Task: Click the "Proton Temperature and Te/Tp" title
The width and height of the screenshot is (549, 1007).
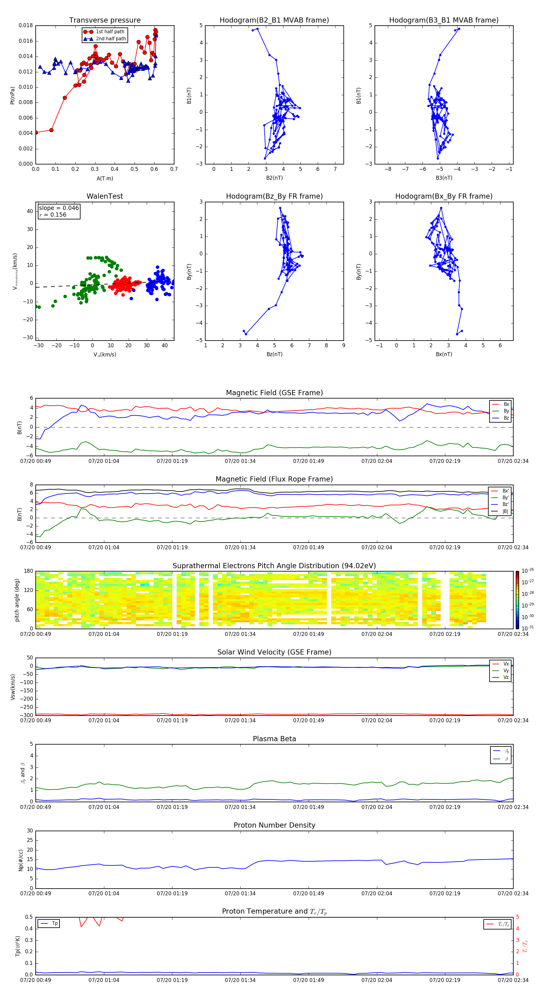Action: click(x=274, y=911)
